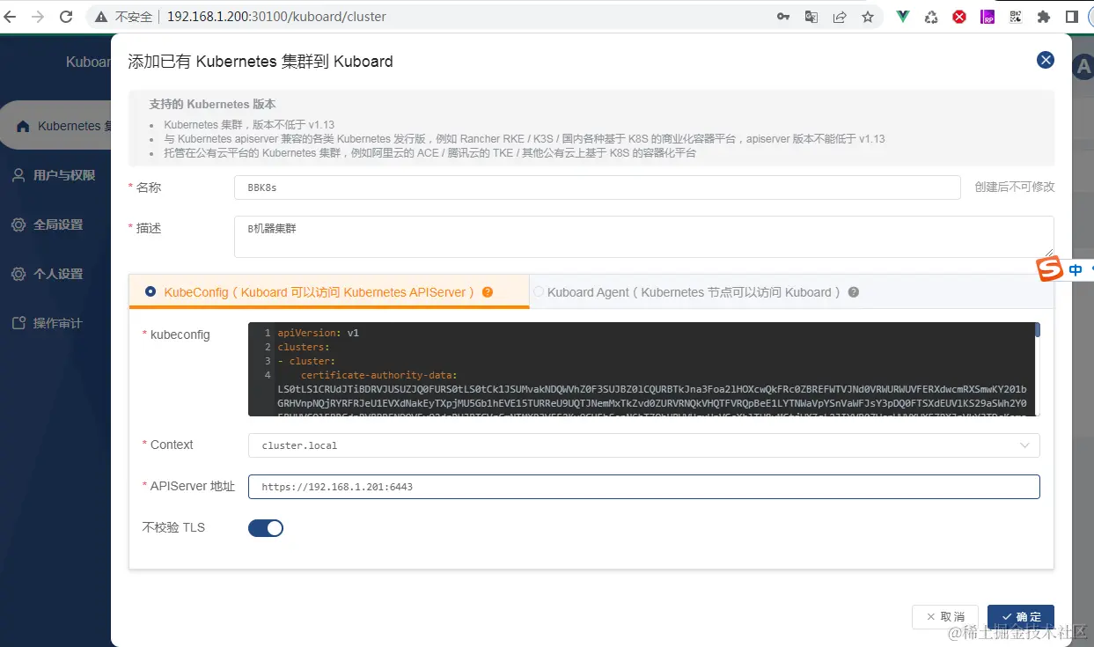Open the 个人设置 sidebar menu

[55, 274]
